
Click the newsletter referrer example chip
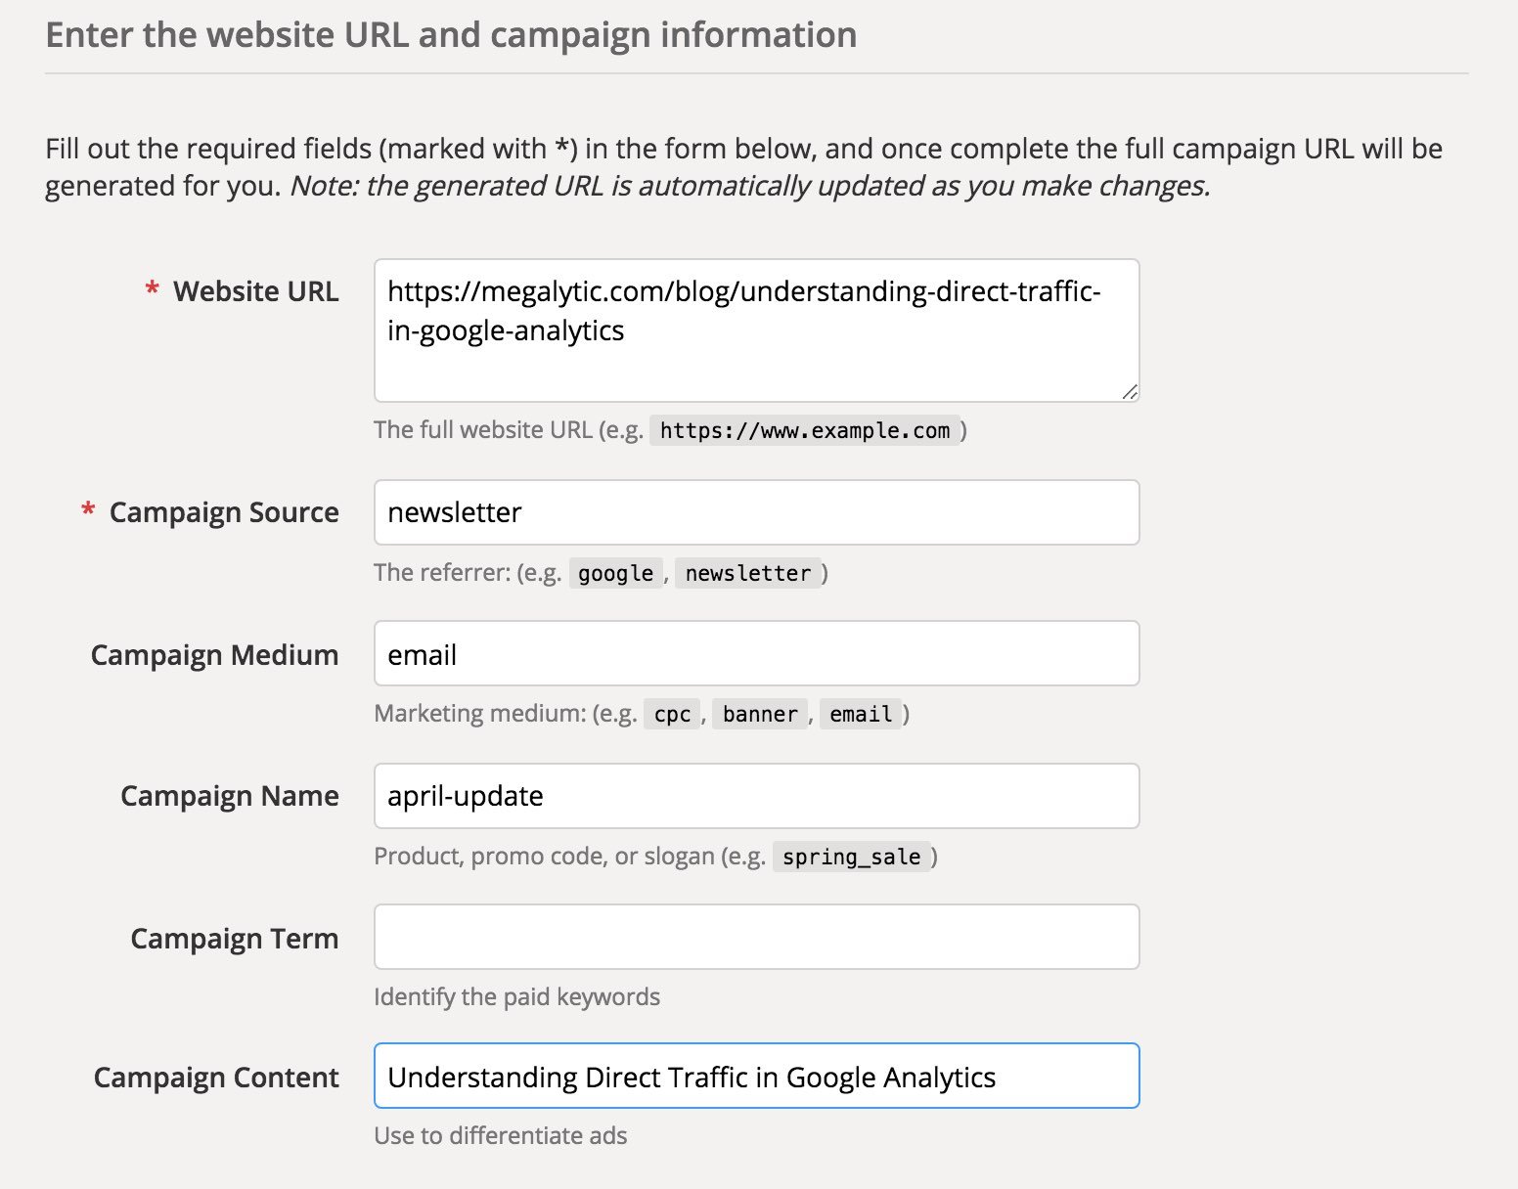[x=748, y=573]
